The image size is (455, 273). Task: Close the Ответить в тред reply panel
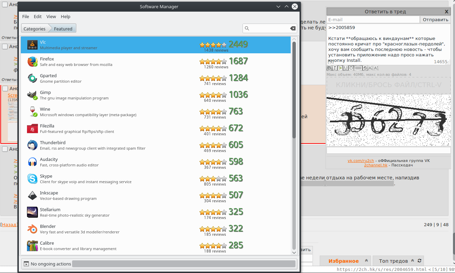[x=446, y=11]
